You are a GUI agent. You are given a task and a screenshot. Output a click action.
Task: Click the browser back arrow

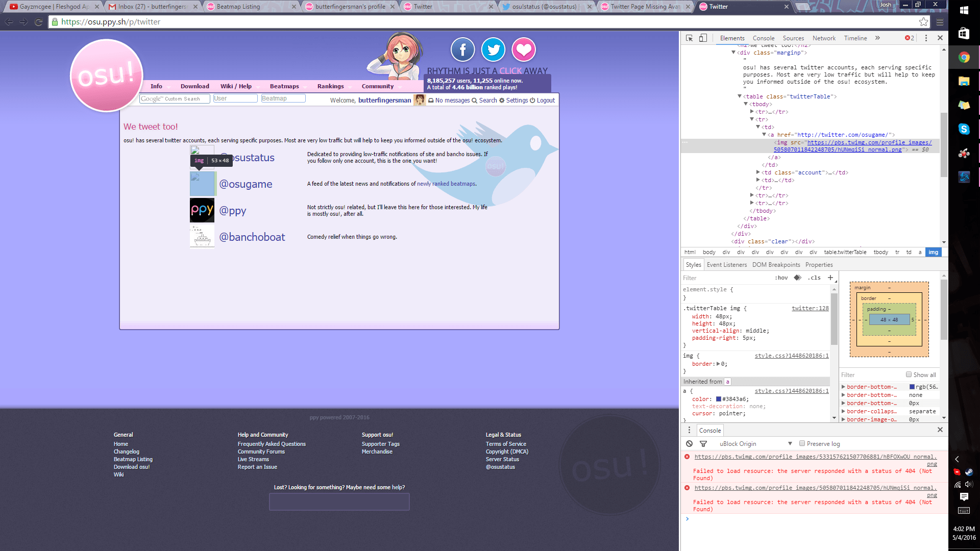pyautogui.click(x=9, y=22)
